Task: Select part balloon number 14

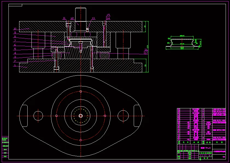Action: 108,18
